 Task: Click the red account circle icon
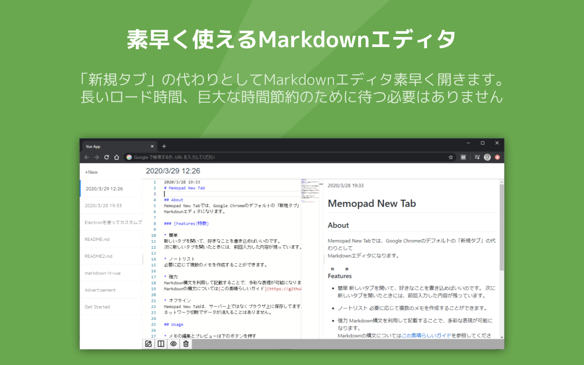click(498, 157)
